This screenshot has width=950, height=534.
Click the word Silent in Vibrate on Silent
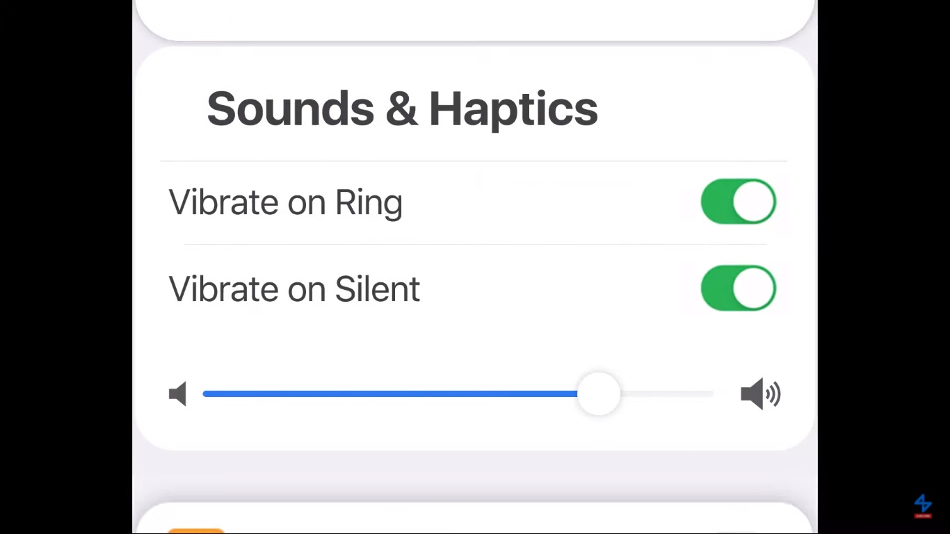click(x=377, y=289)
